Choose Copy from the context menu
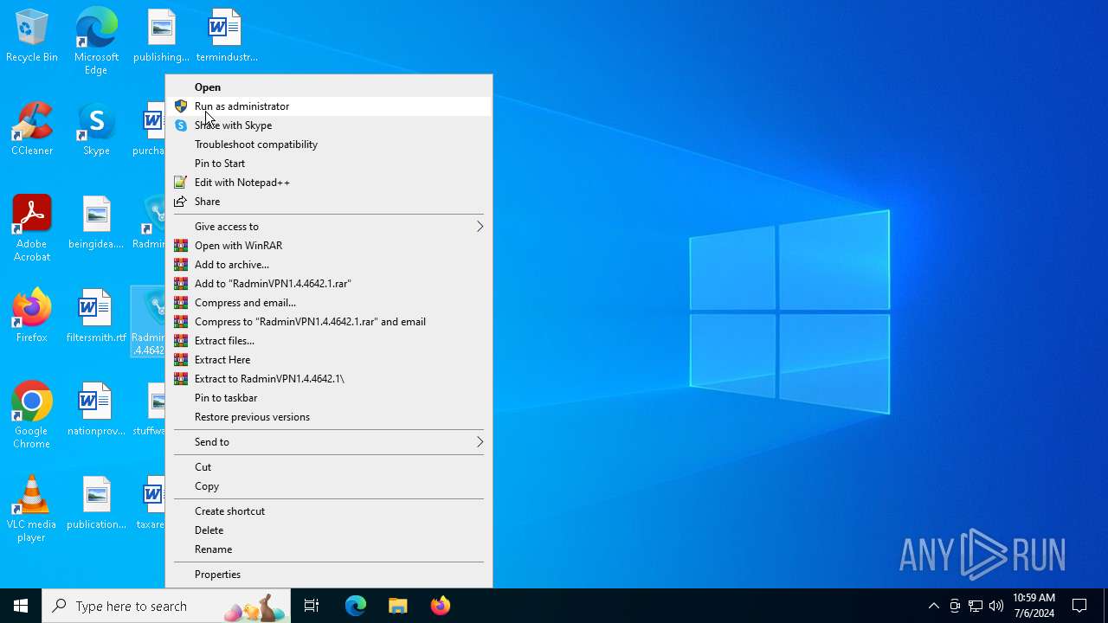The image size is (1108, 623). pyautogui.click(x=329, y=486)
